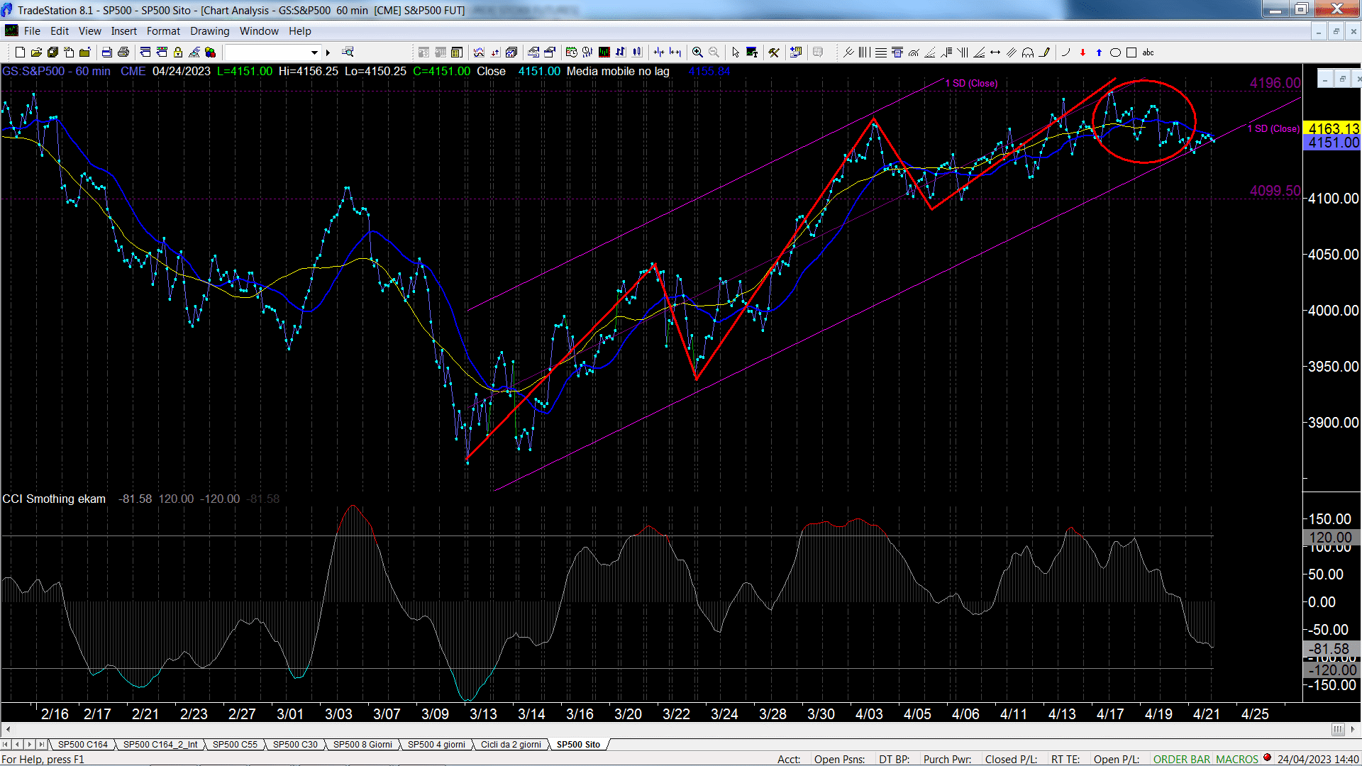
Task: Open the symbol lookup magnifier icon
Action: (348, 52)
